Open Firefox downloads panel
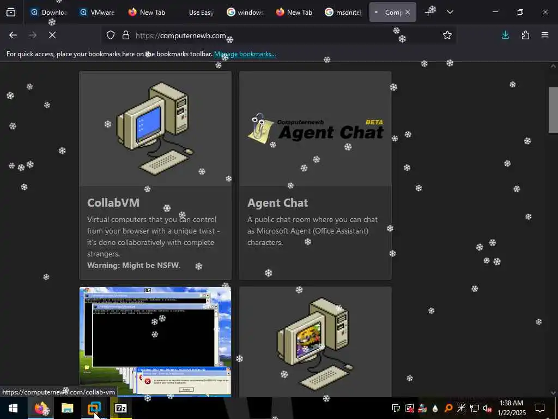 point(505,35)
